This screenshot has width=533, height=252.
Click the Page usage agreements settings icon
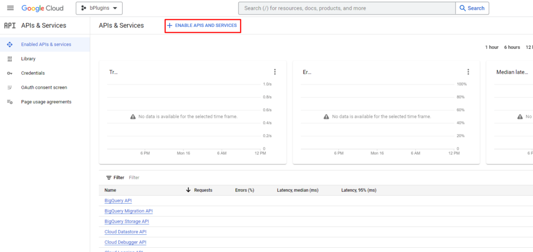tap(10, 102)
